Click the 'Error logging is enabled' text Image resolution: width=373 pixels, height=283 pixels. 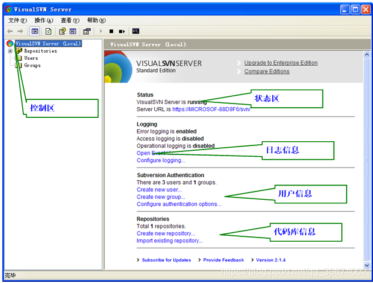[167, 132]
